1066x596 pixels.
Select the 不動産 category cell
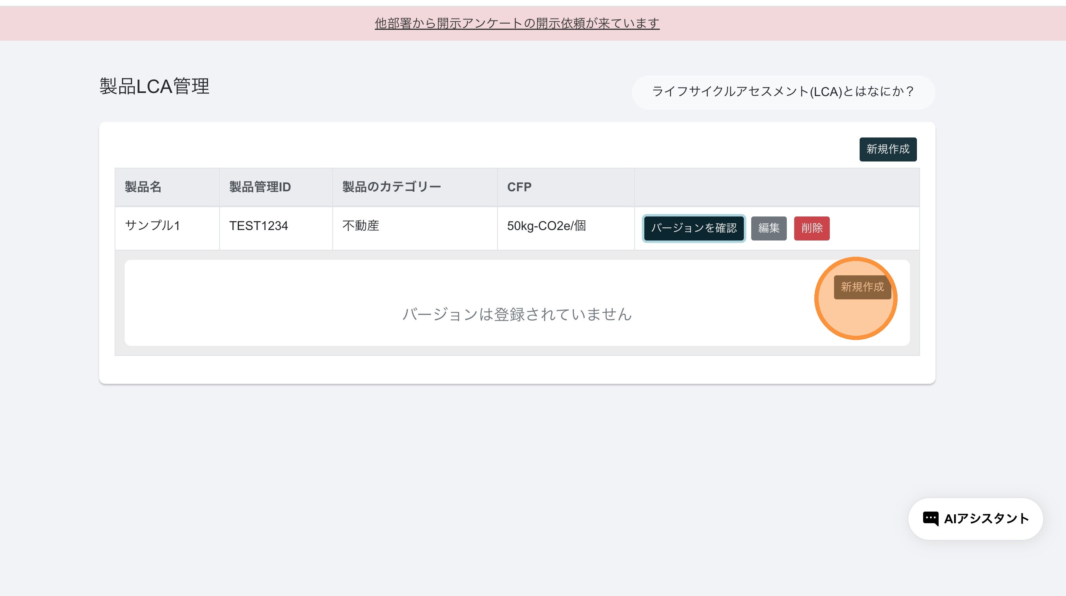360,226
